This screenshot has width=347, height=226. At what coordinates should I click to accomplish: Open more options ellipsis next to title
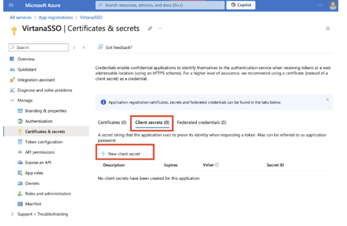coord(160,29)
